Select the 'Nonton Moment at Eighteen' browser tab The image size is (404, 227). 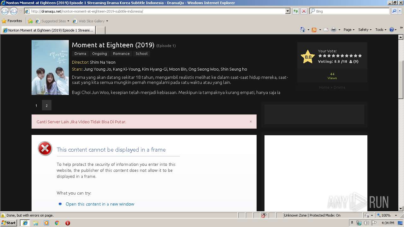48,30
